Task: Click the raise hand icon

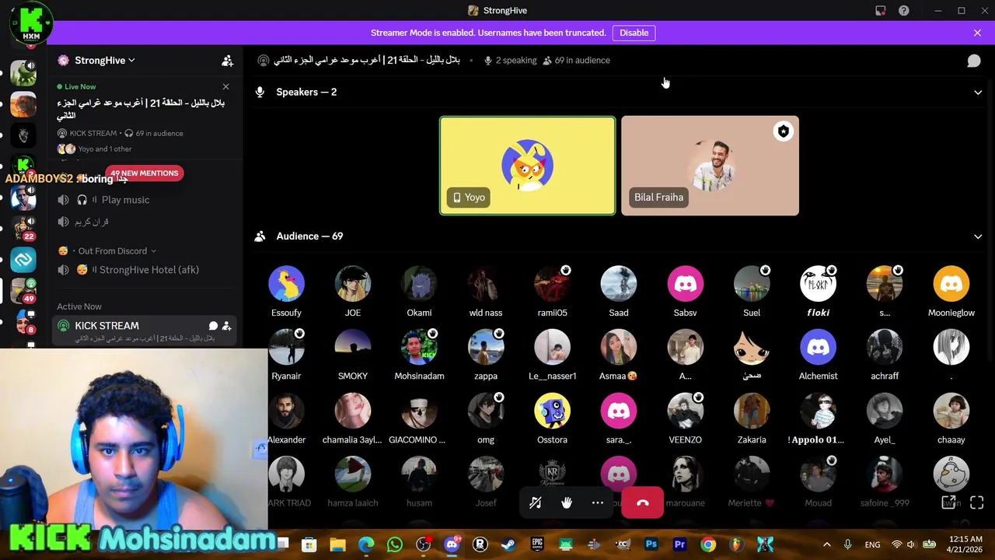Action: (x=567, y=503)
